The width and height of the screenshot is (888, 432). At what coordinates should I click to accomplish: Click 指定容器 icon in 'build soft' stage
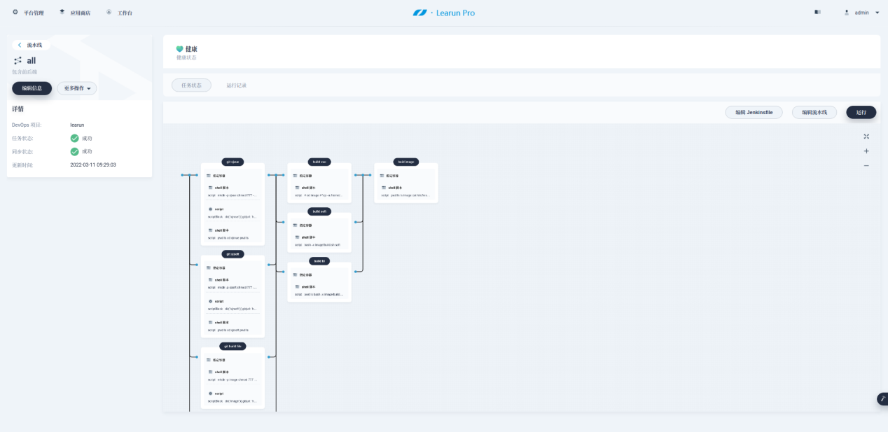point(296,225)
